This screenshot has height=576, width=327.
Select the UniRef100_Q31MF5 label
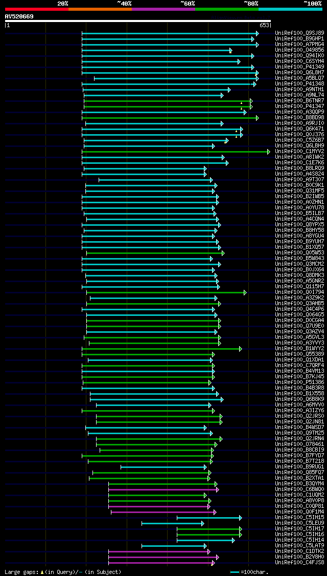pyautogui.click(x=299, y=190)
